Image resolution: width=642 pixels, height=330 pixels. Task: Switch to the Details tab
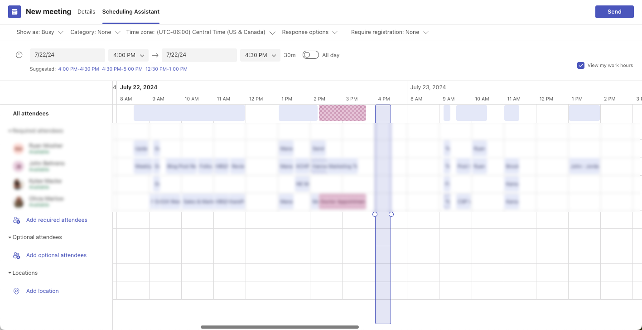(x=86, y=12)
